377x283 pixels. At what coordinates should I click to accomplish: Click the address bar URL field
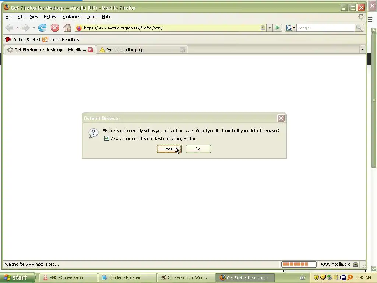coord(171,28)
